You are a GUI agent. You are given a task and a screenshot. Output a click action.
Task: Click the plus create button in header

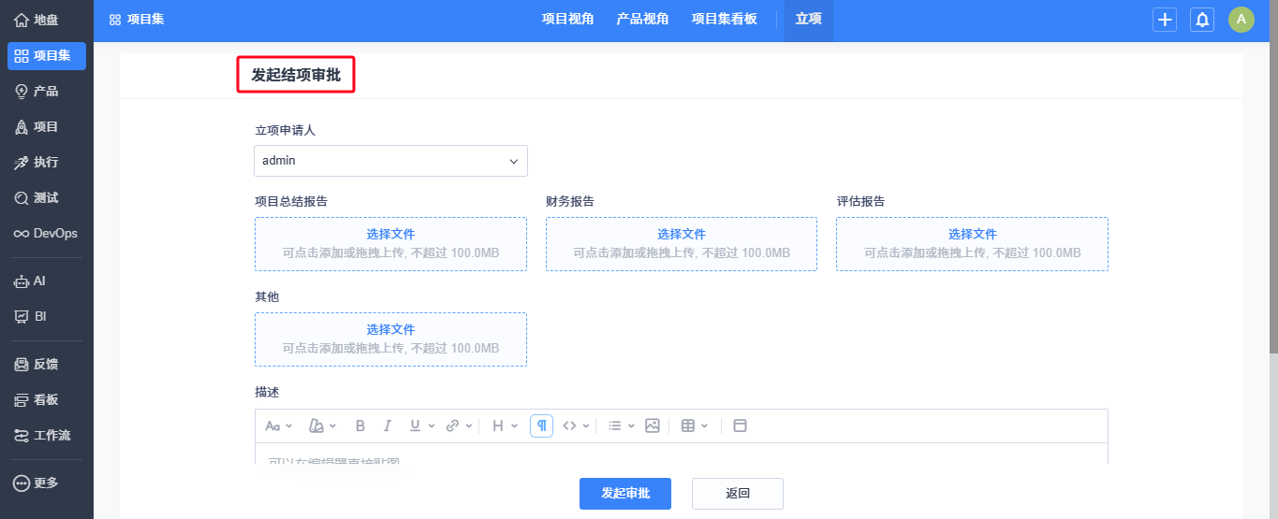point(1164,20)
